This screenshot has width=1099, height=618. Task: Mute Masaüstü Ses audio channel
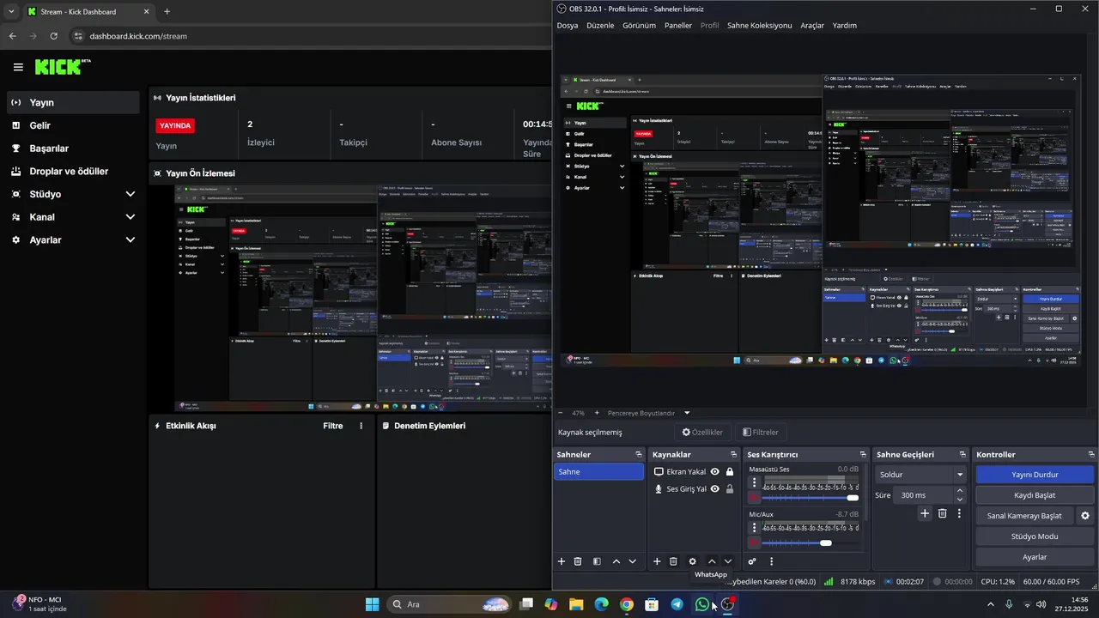coord(754,498)
